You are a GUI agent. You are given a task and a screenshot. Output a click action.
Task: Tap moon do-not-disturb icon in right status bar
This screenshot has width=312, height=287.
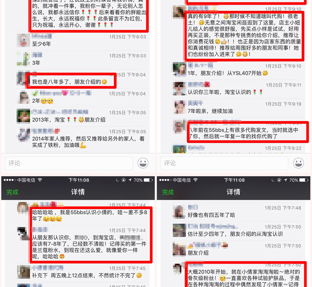(273, 180)
